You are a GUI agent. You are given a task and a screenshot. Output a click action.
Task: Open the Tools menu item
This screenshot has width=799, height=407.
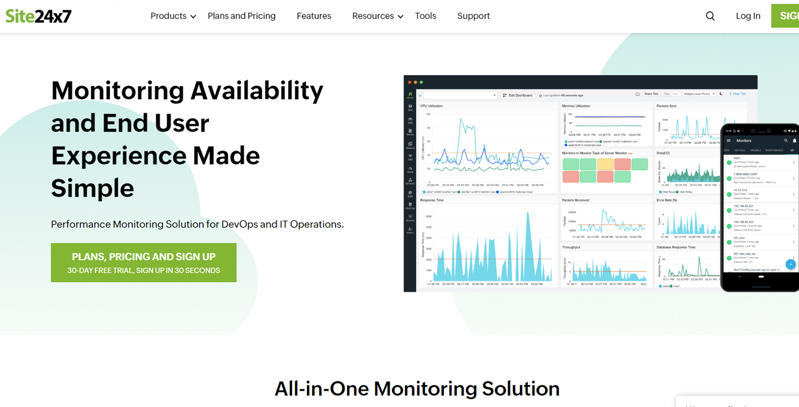[x=425, y=16]
